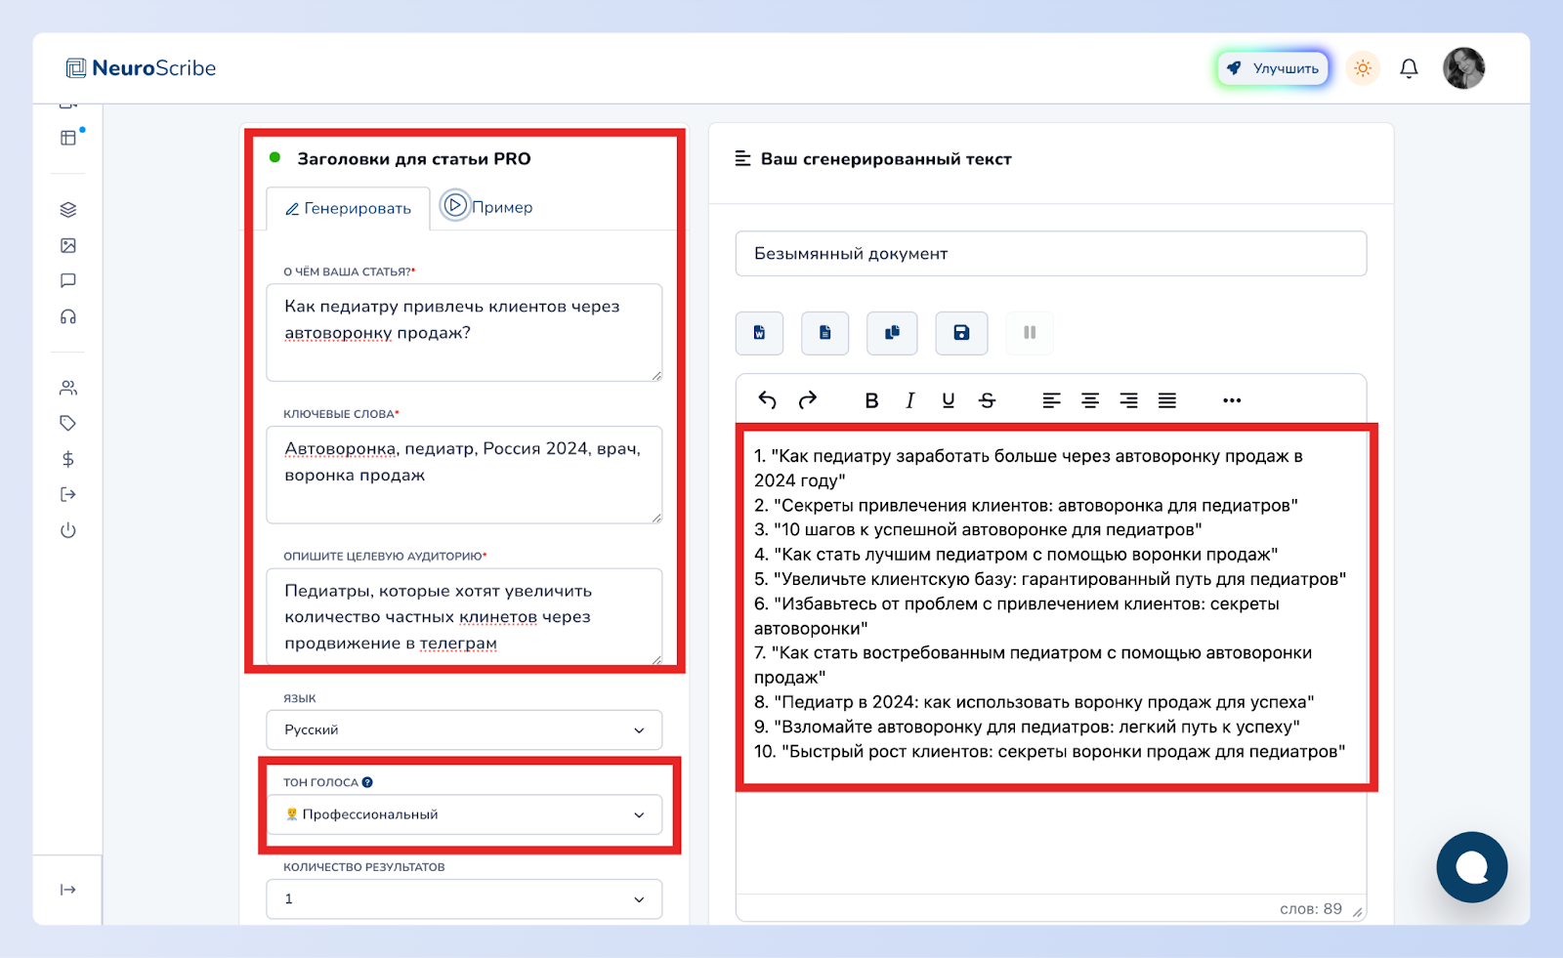Image resolution: width=1563 pixels, height=958 pixels.
Task: Open the layers stack icon in sidebar
Action: (68, 210)
